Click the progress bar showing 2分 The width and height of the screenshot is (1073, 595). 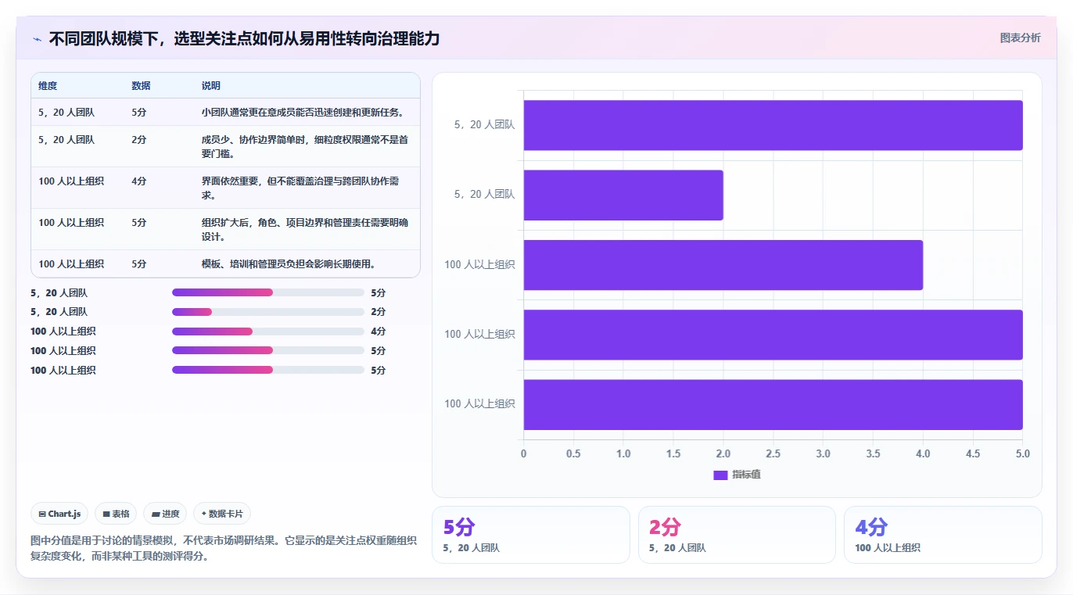click(x=268, y=312)
